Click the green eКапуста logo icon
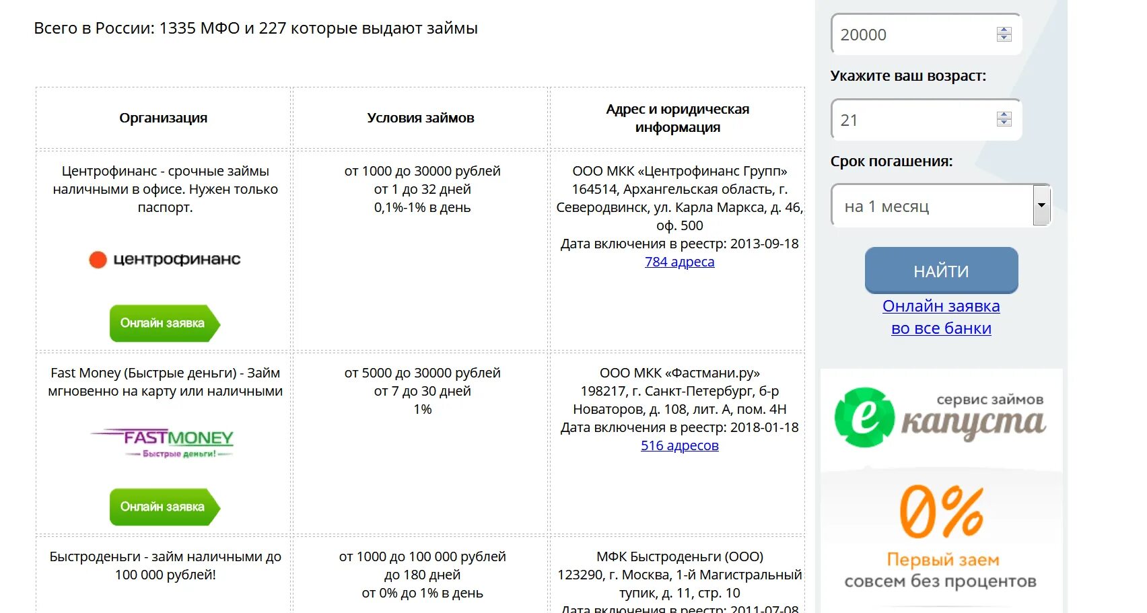 click(x=864, y=417)
